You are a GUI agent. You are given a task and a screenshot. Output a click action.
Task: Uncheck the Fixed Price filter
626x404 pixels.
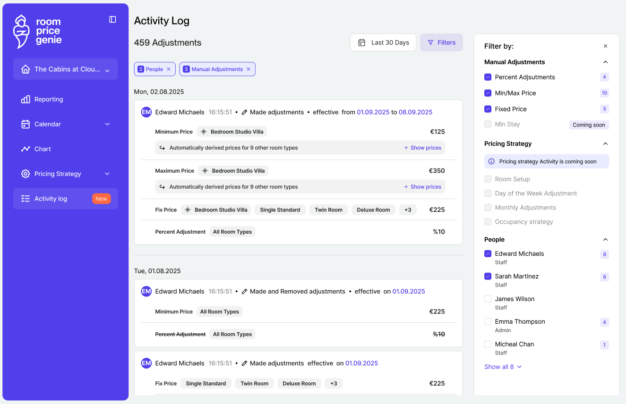click(x=488, y=109)
